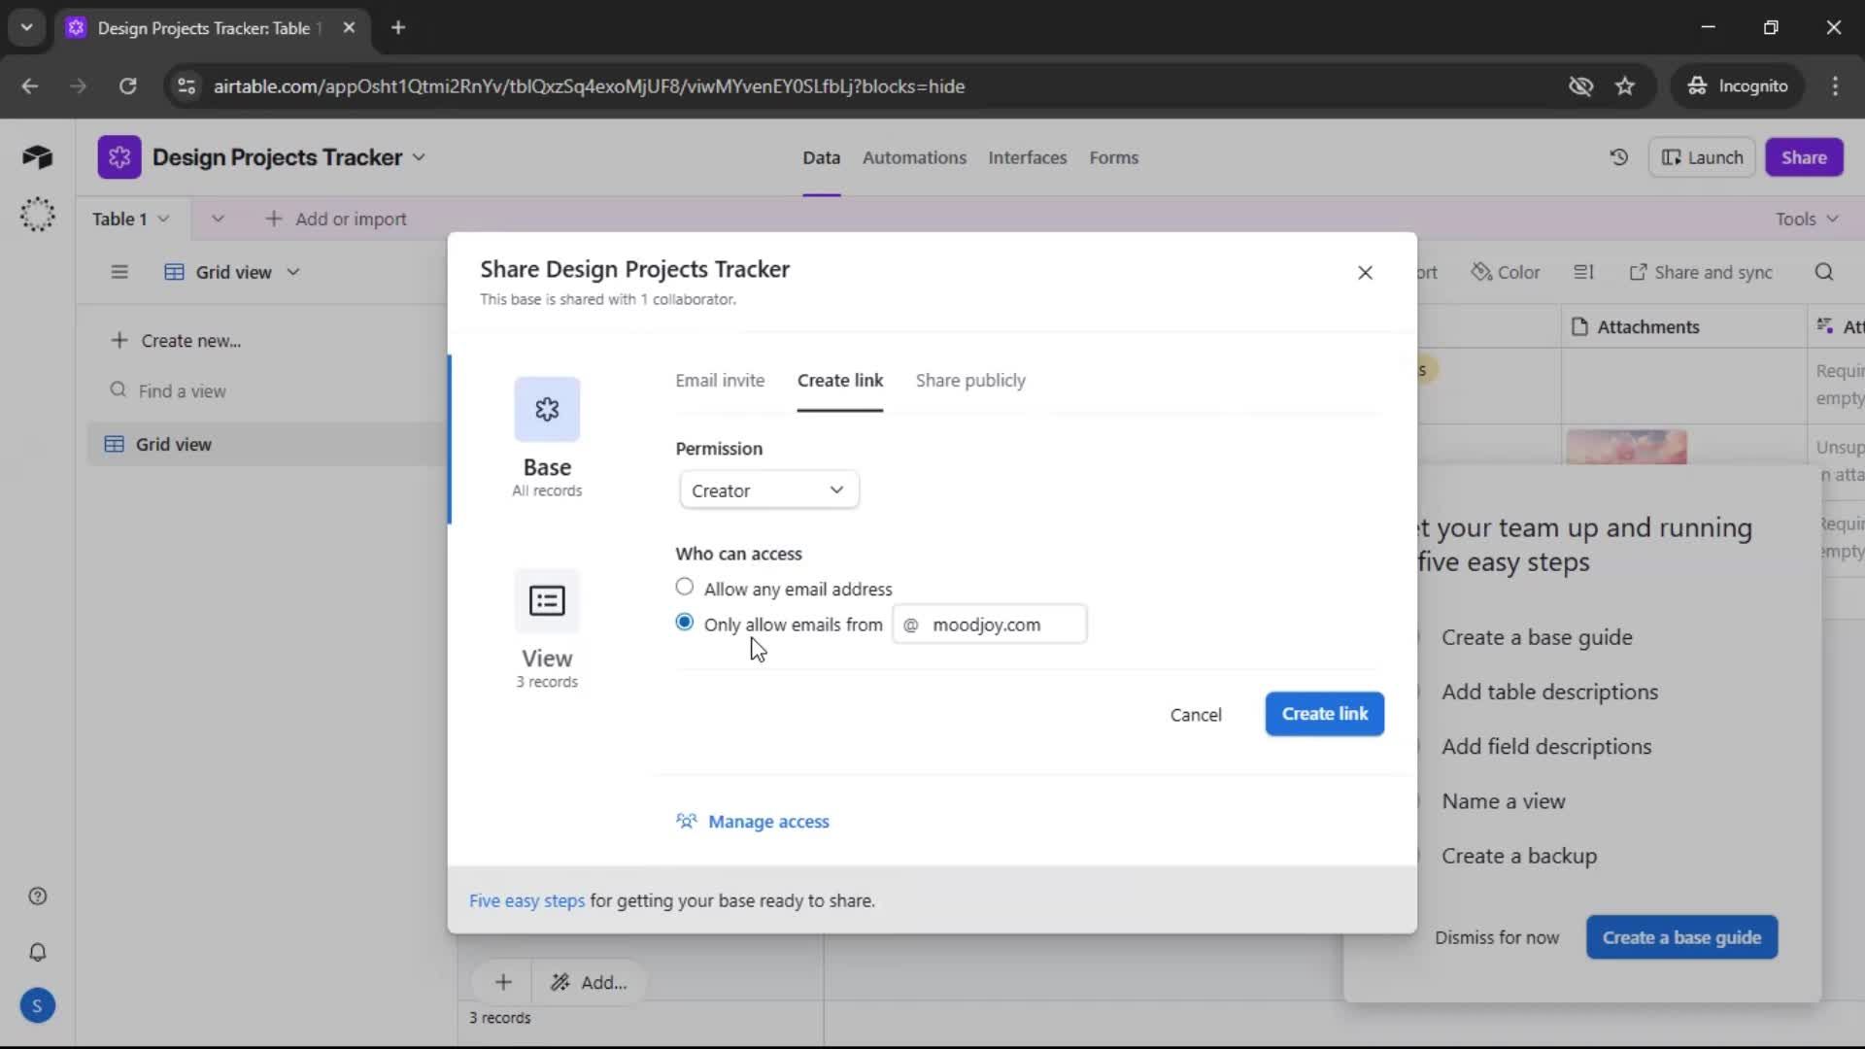The image size is (1865, 1049).
Task: Click the Create a base guide button
Action: coord(1681,937)
